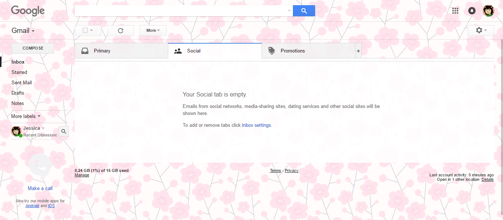Click the chat search magnifier button
This screenshot has height=220, width=503.
click(x=64, y=131)
